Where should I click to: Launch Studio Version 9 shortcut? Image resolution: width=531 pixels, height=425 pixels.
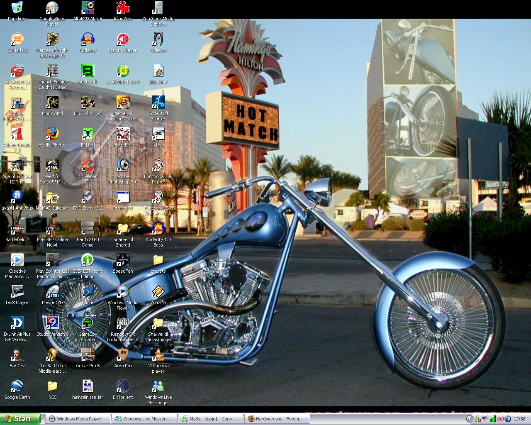(x=52, y=326)
